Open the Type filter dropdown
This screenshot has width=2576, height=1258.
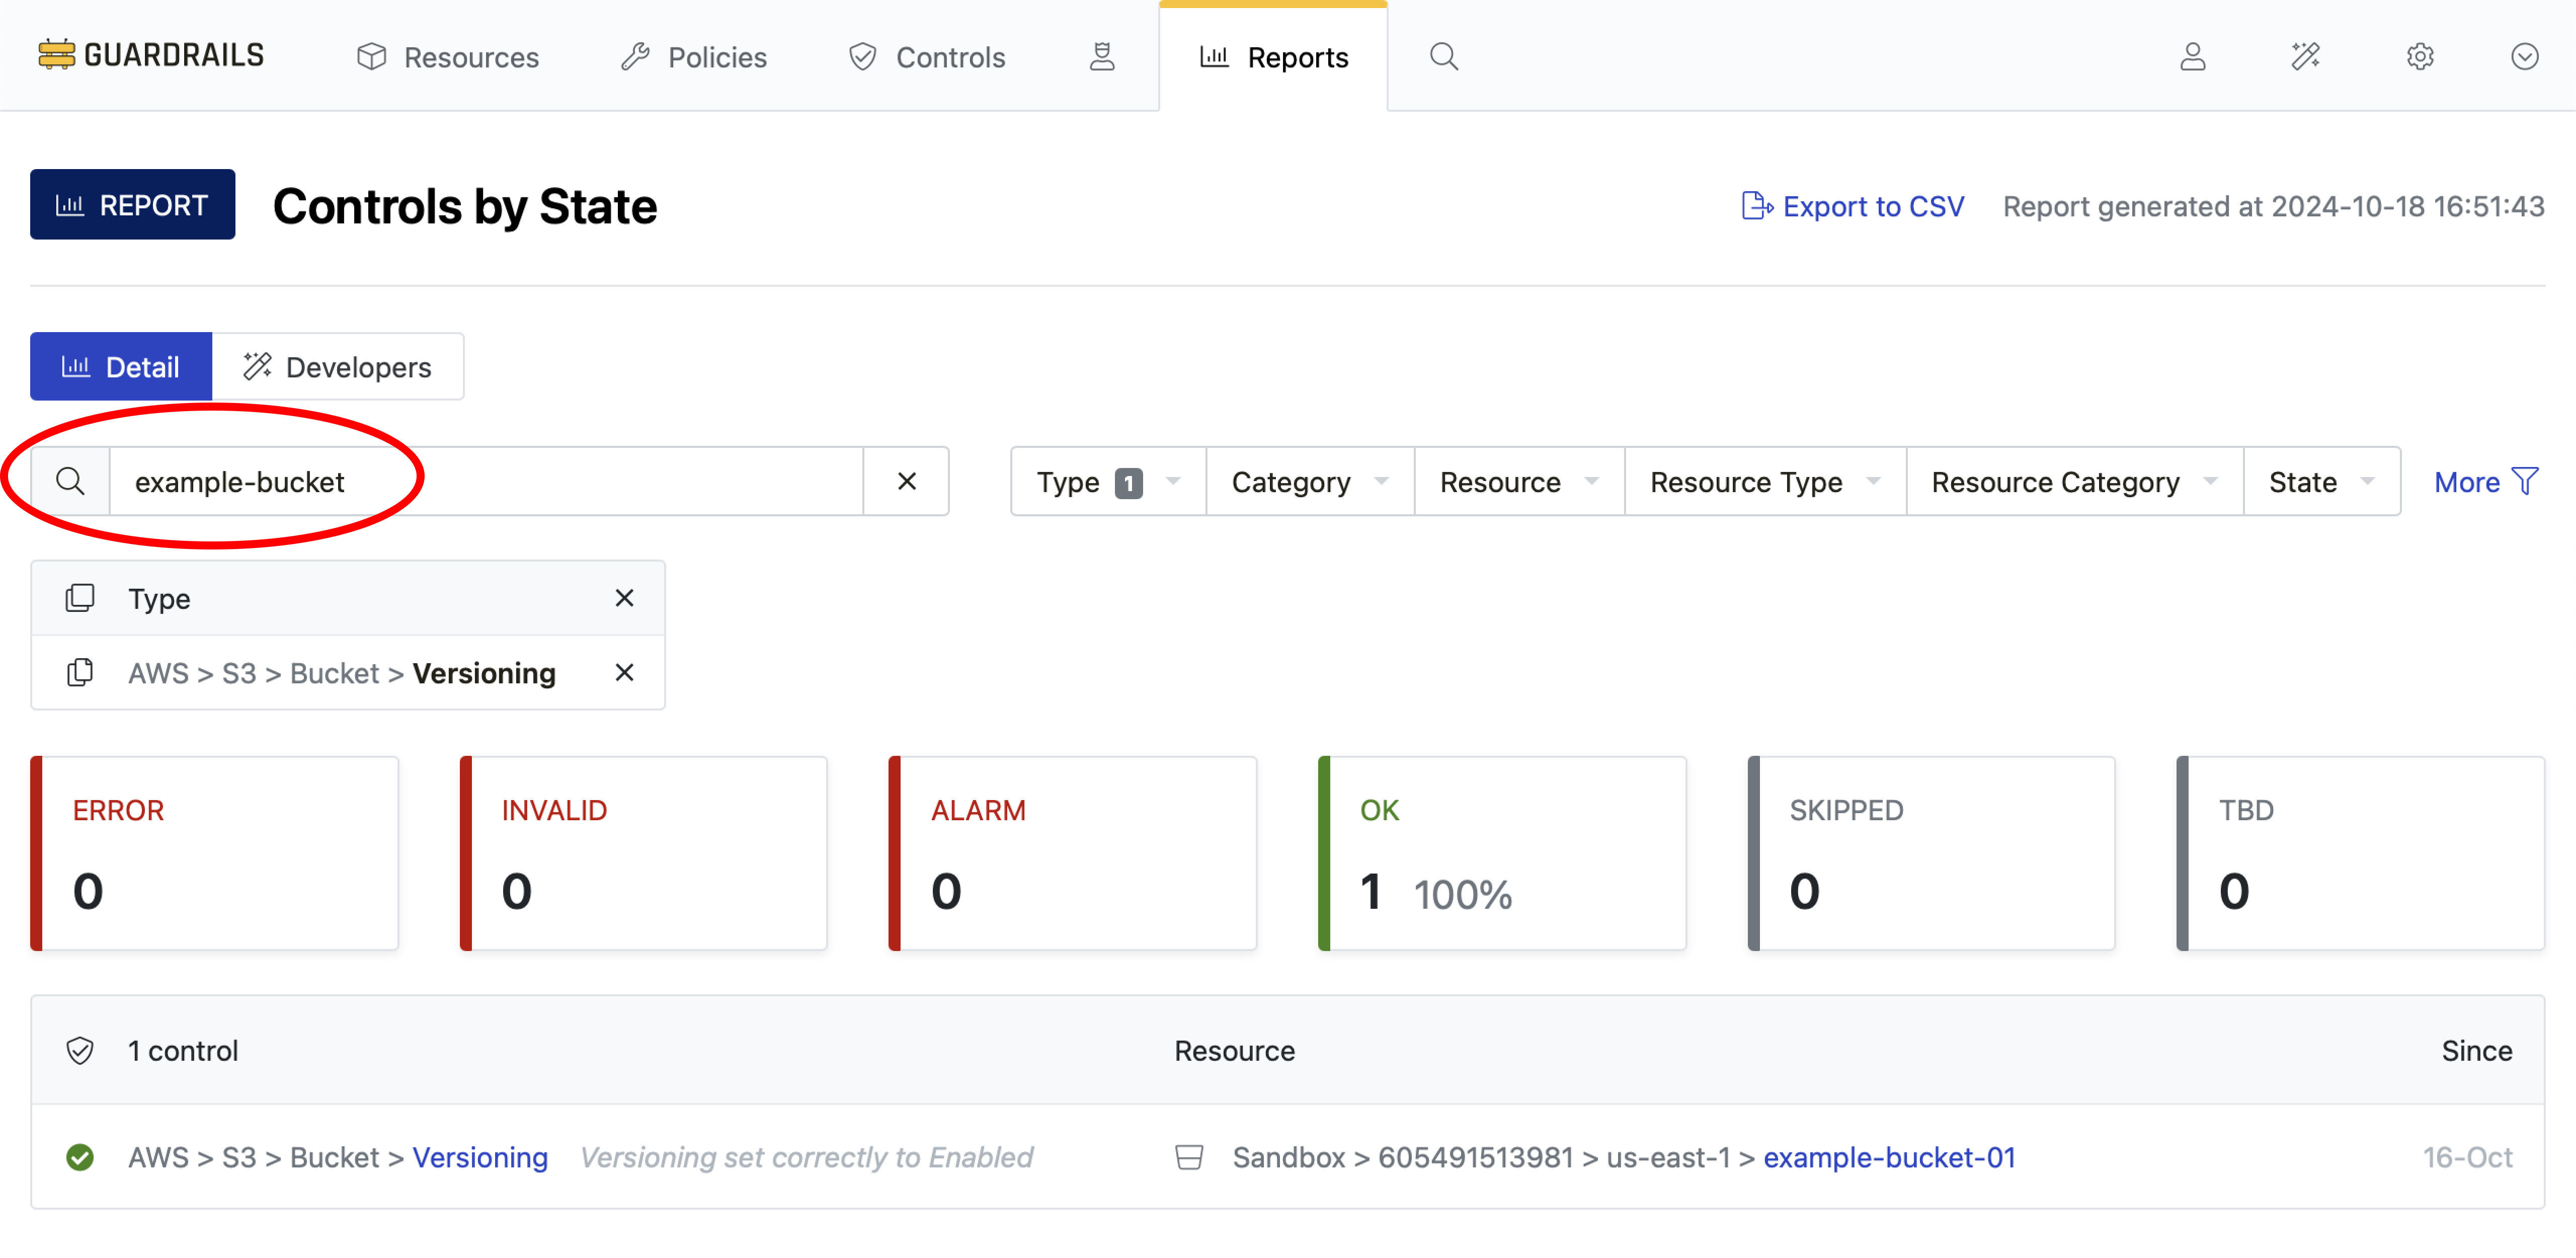click(1106, 481)
